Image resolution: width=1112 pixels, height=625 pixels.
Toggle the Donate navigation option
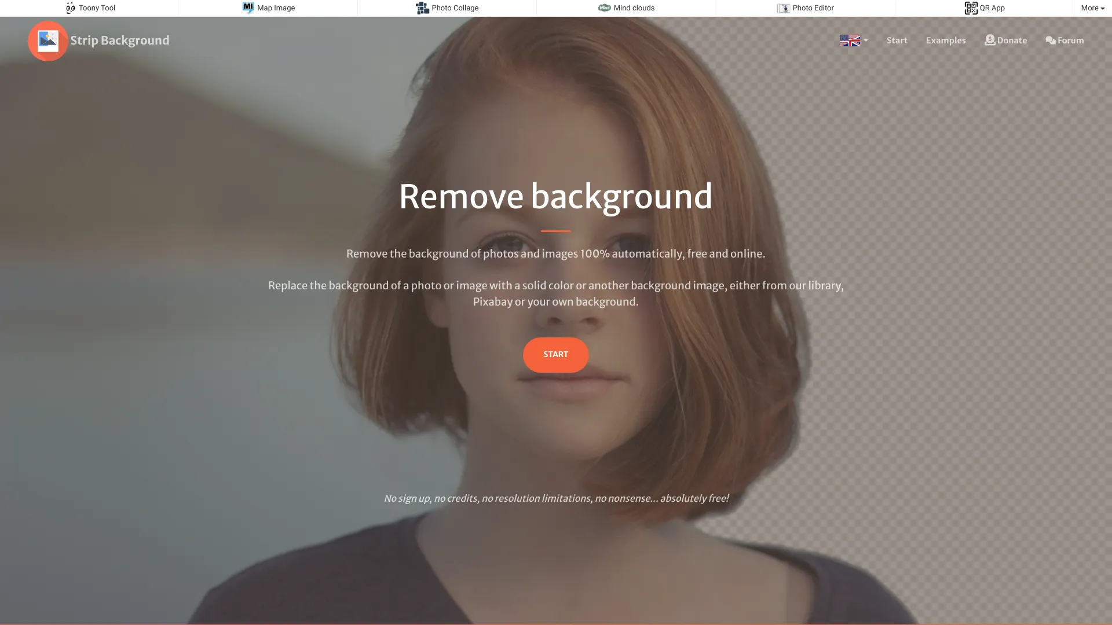tap(1006, 41)
